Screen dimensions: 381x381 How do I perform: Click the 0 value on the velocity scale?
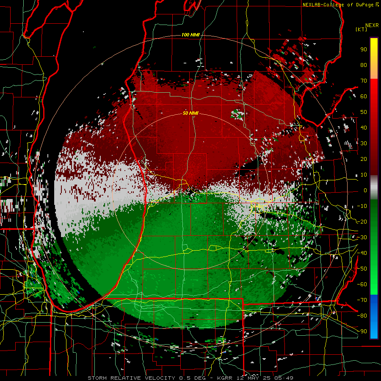(365, 190)
